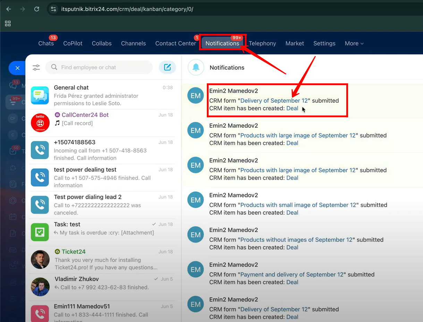
Task: Open the Contact Center tab
Action: pos(176,43)
